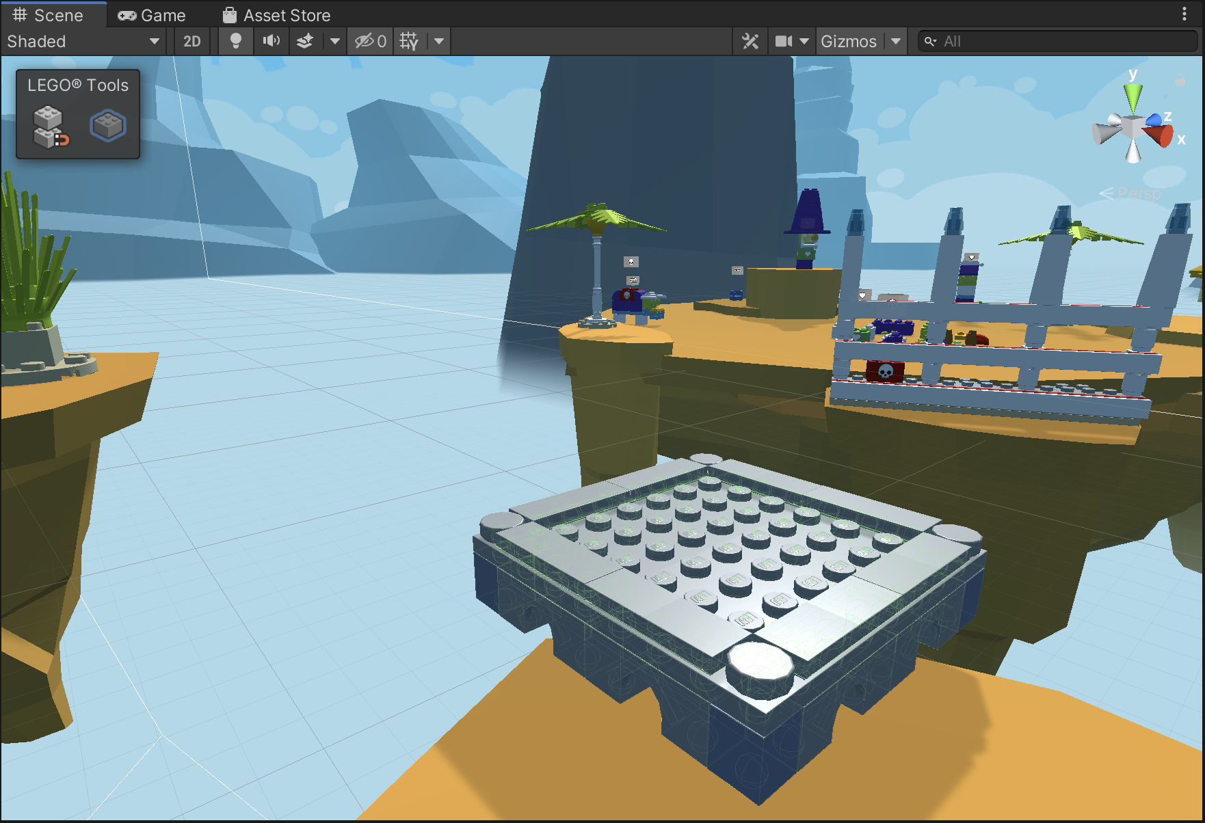Toggle skybox and effects rendering

[305, 42]
